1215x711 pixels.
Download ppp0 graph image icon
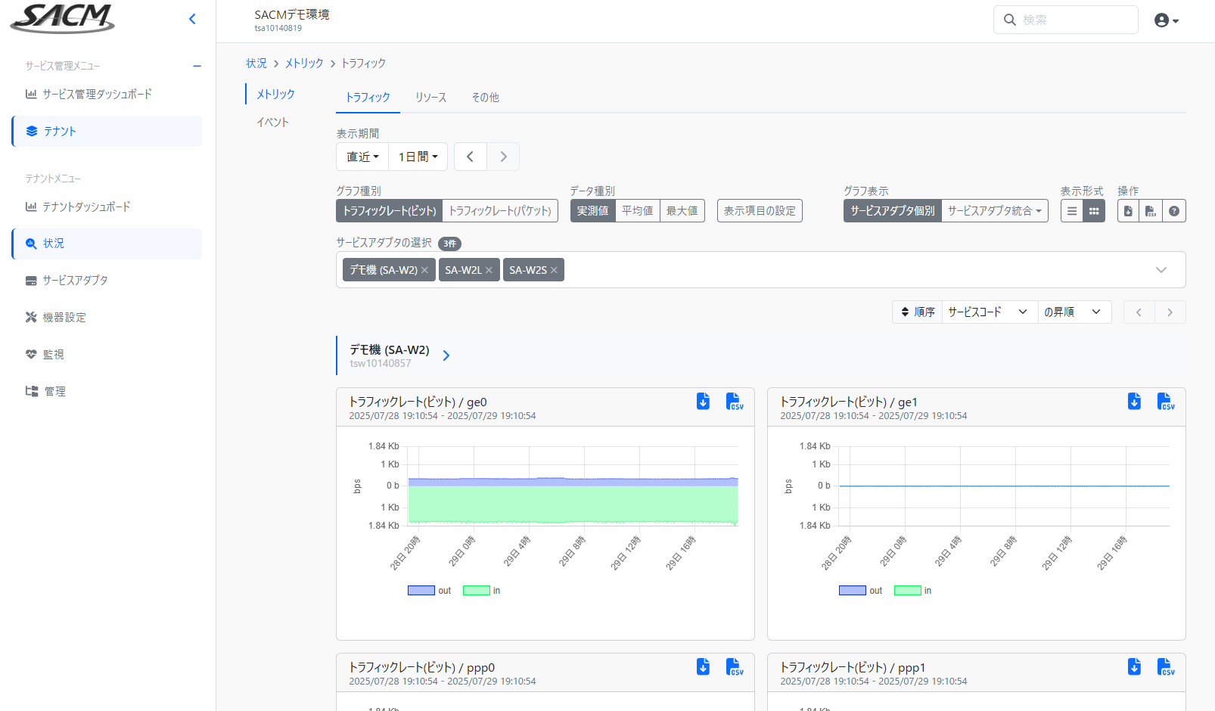tap(703, 666)
